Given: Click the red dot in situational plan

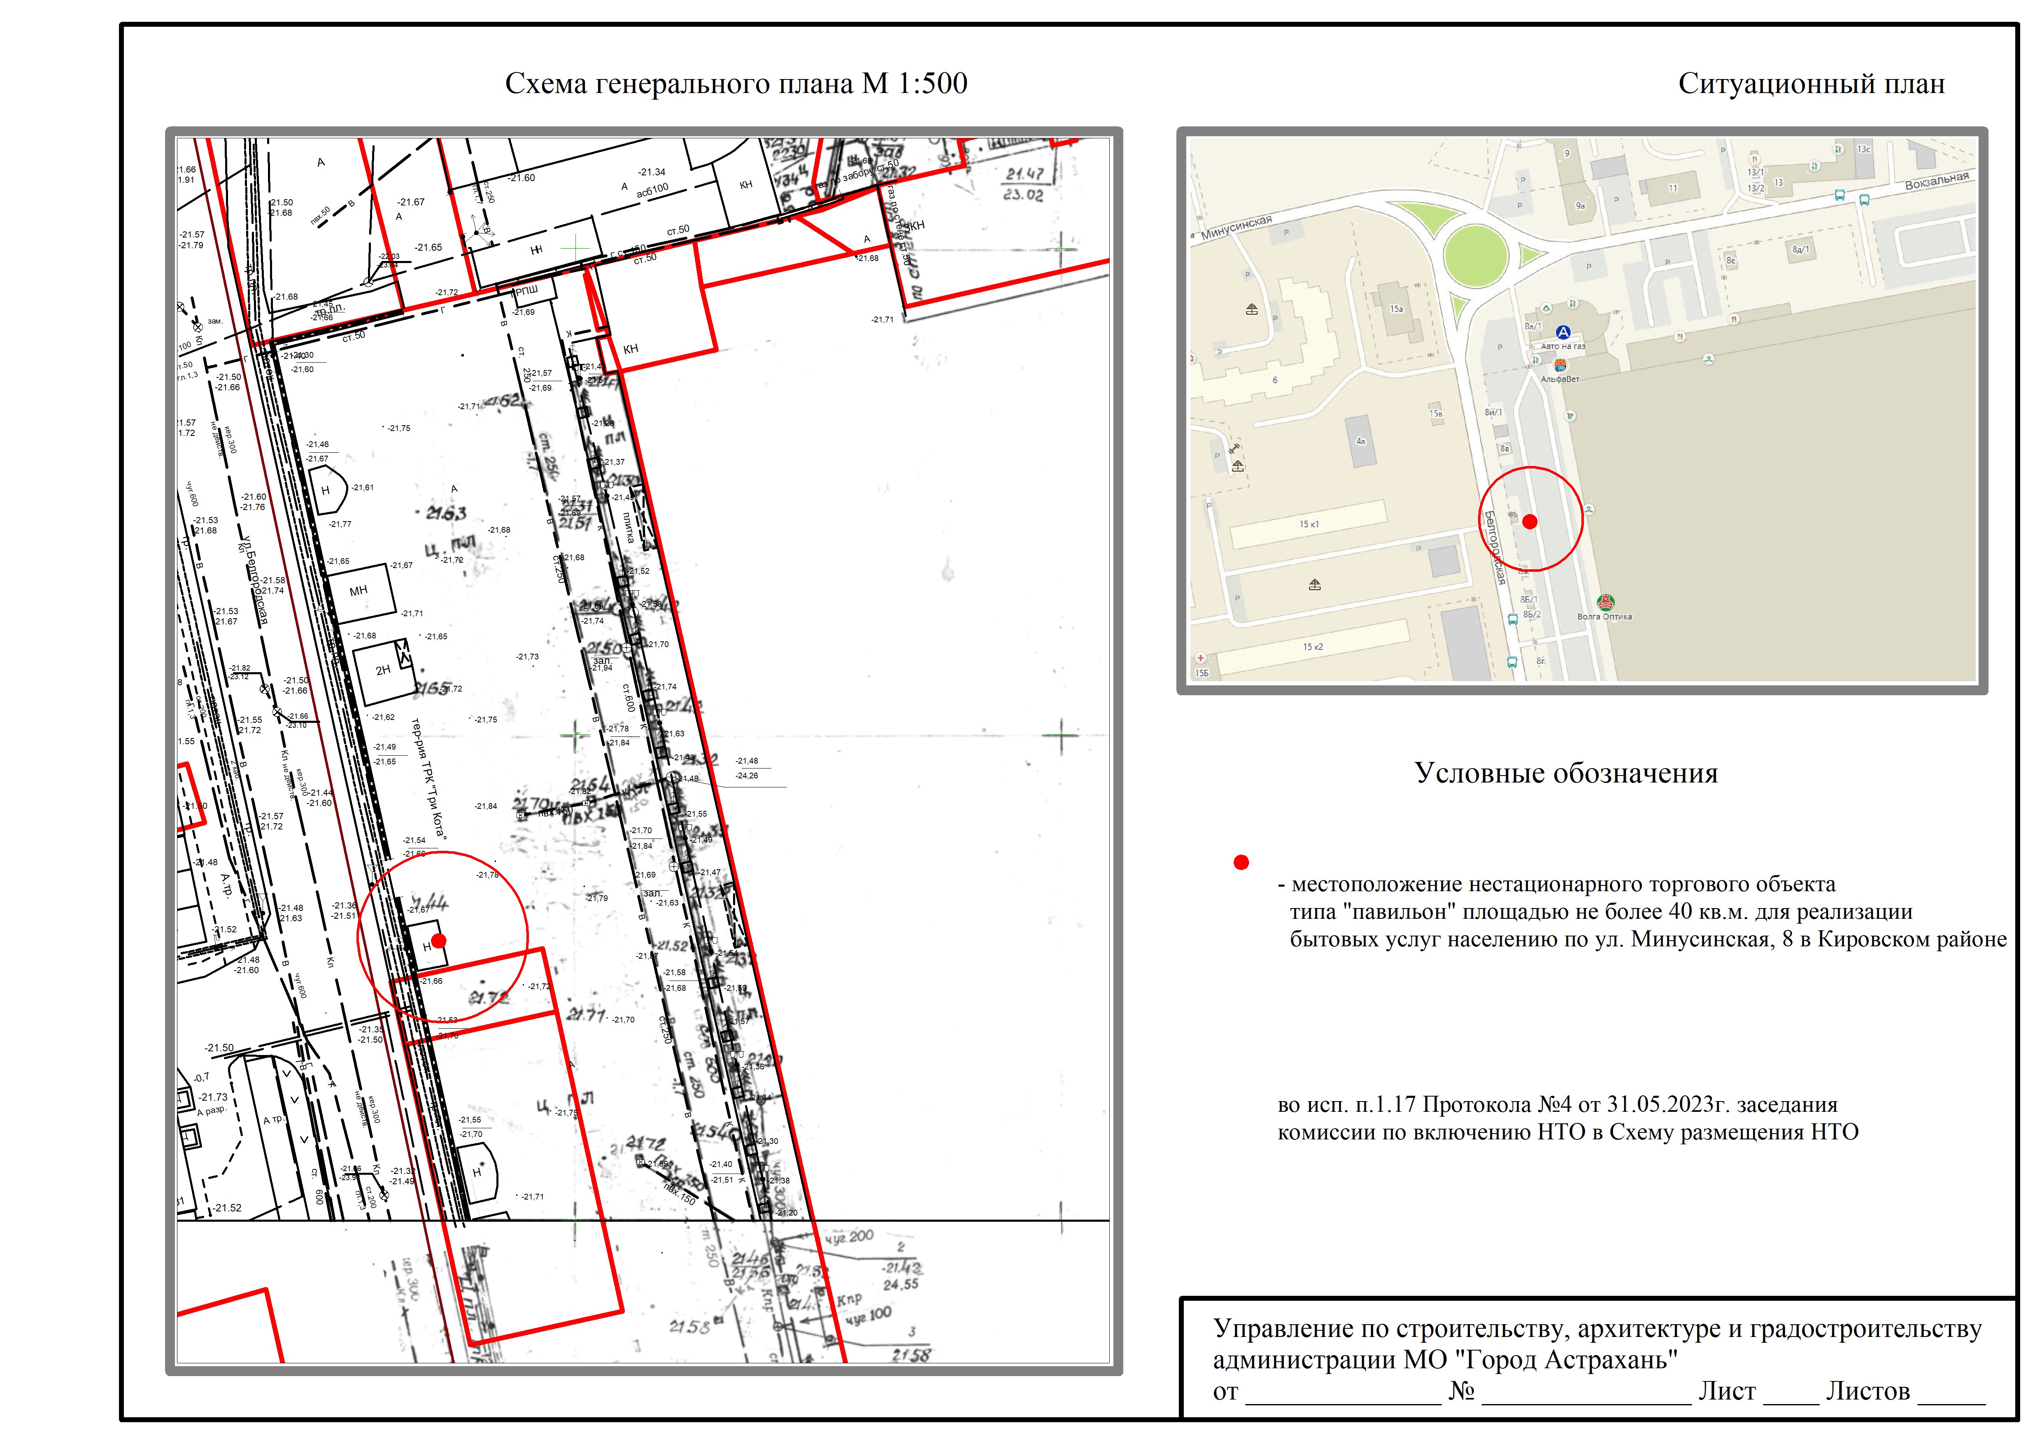Looking at the screenshot, I should (x=1530, y=522).
